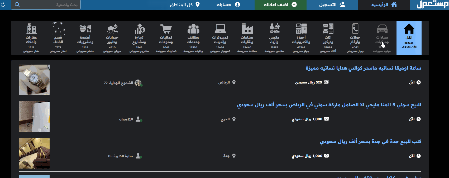Click the green add your ad button
449x178 pixels.
280,5
